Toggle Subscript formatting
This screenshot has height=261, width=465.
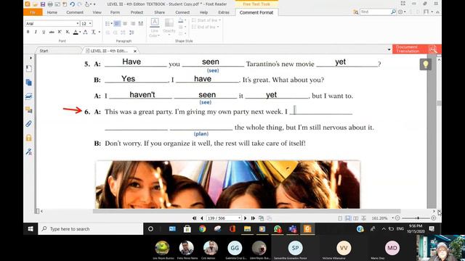(68, 32)
